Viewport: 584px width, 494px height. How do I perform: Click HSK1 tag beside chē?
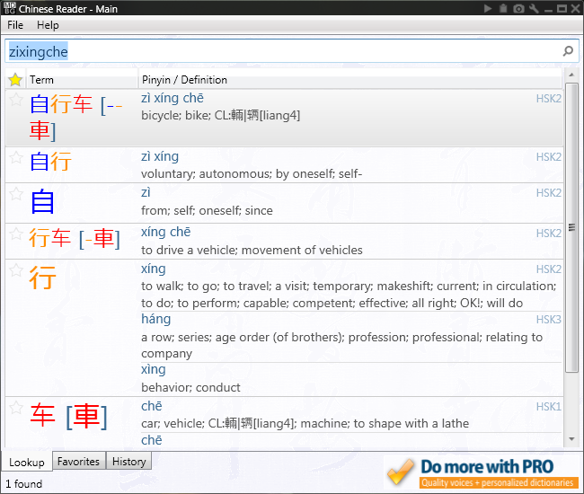(x=548, y=407)
